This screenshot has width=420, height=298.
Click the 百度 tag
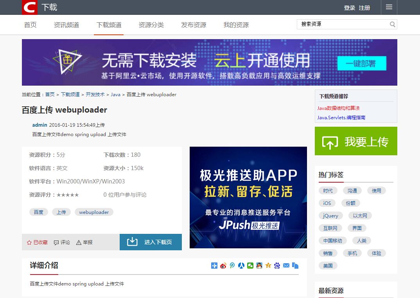39,212
